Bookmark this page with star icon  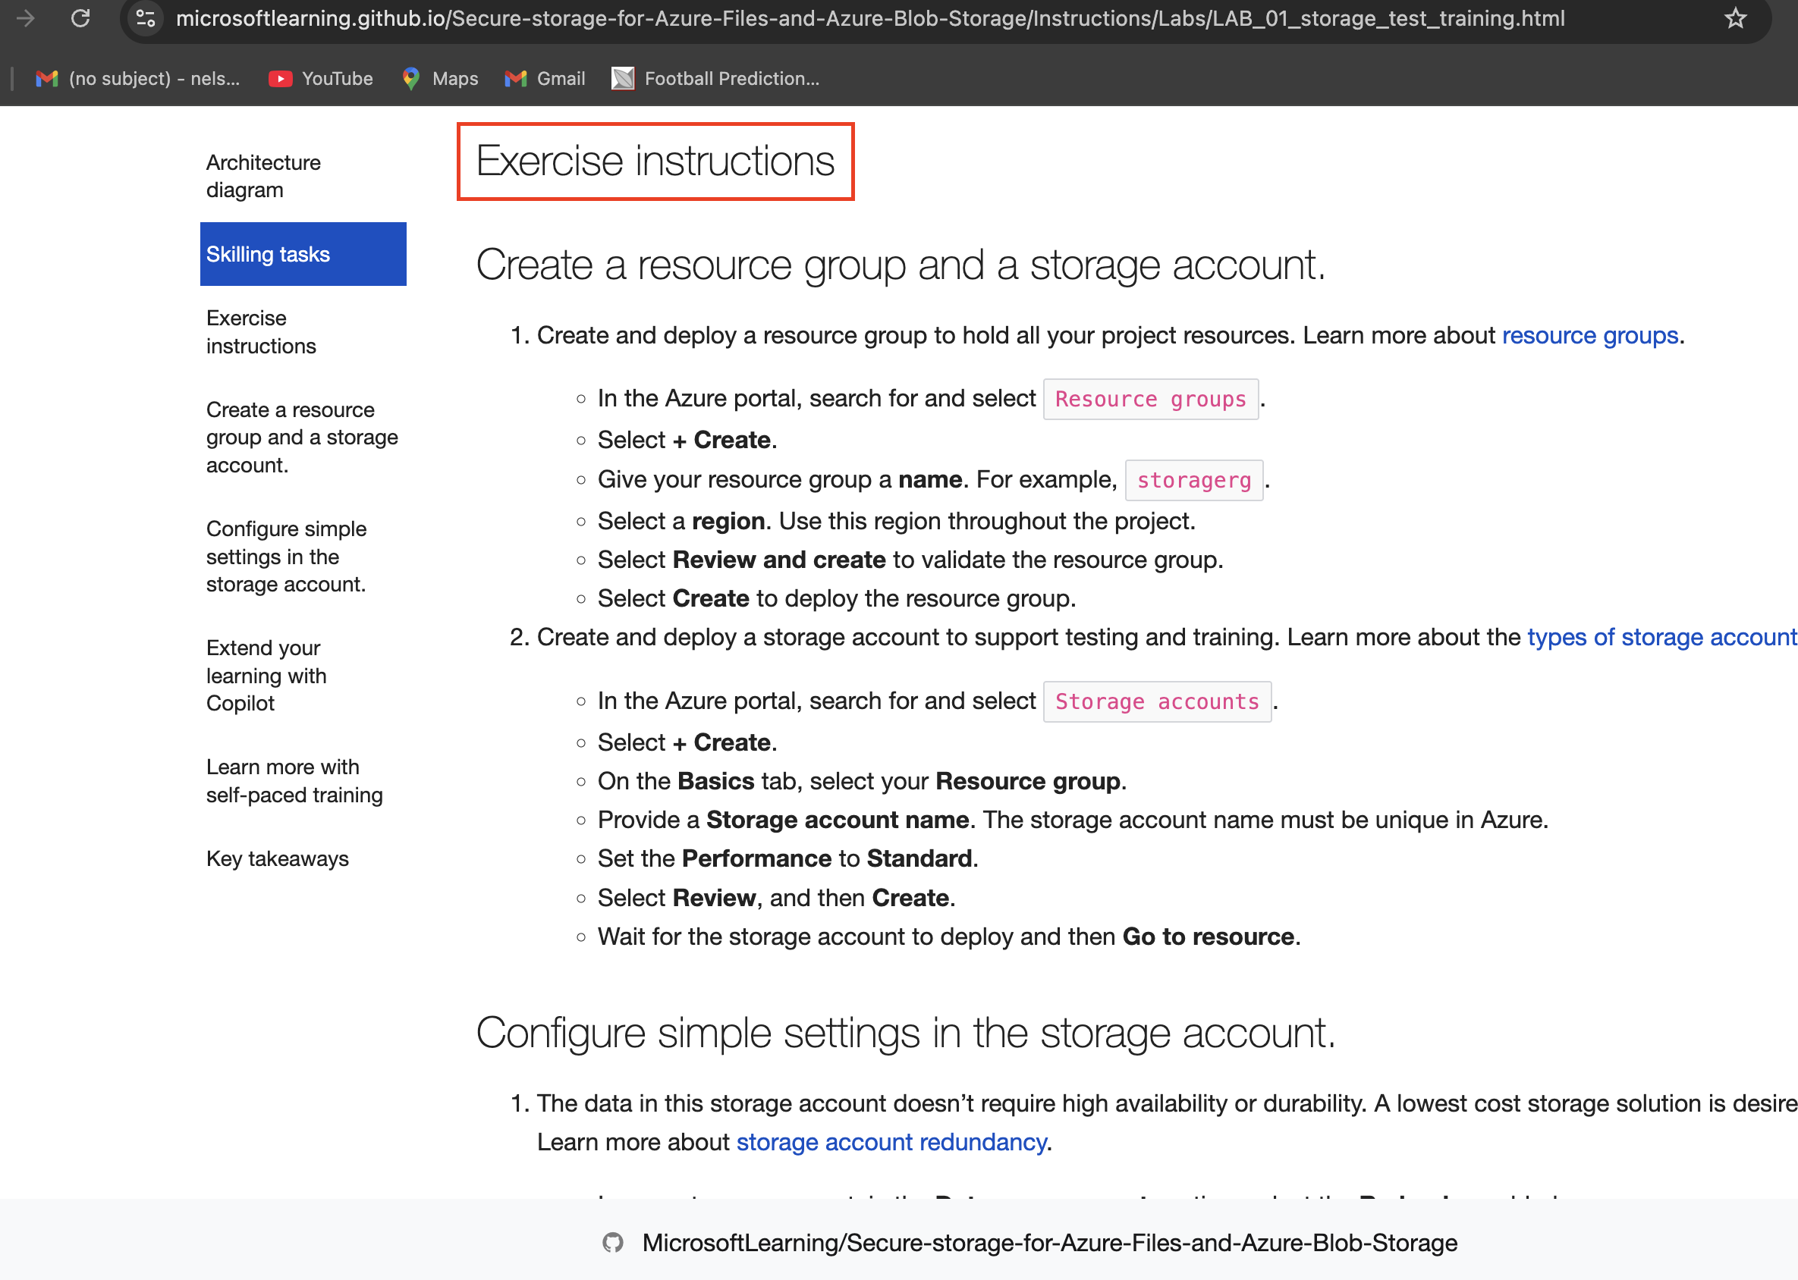click(x=1735, y=18)
